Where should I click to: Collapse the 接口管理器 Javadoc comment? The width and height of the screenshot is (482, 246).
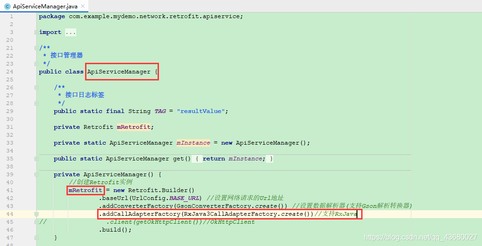tap(36, 48)
